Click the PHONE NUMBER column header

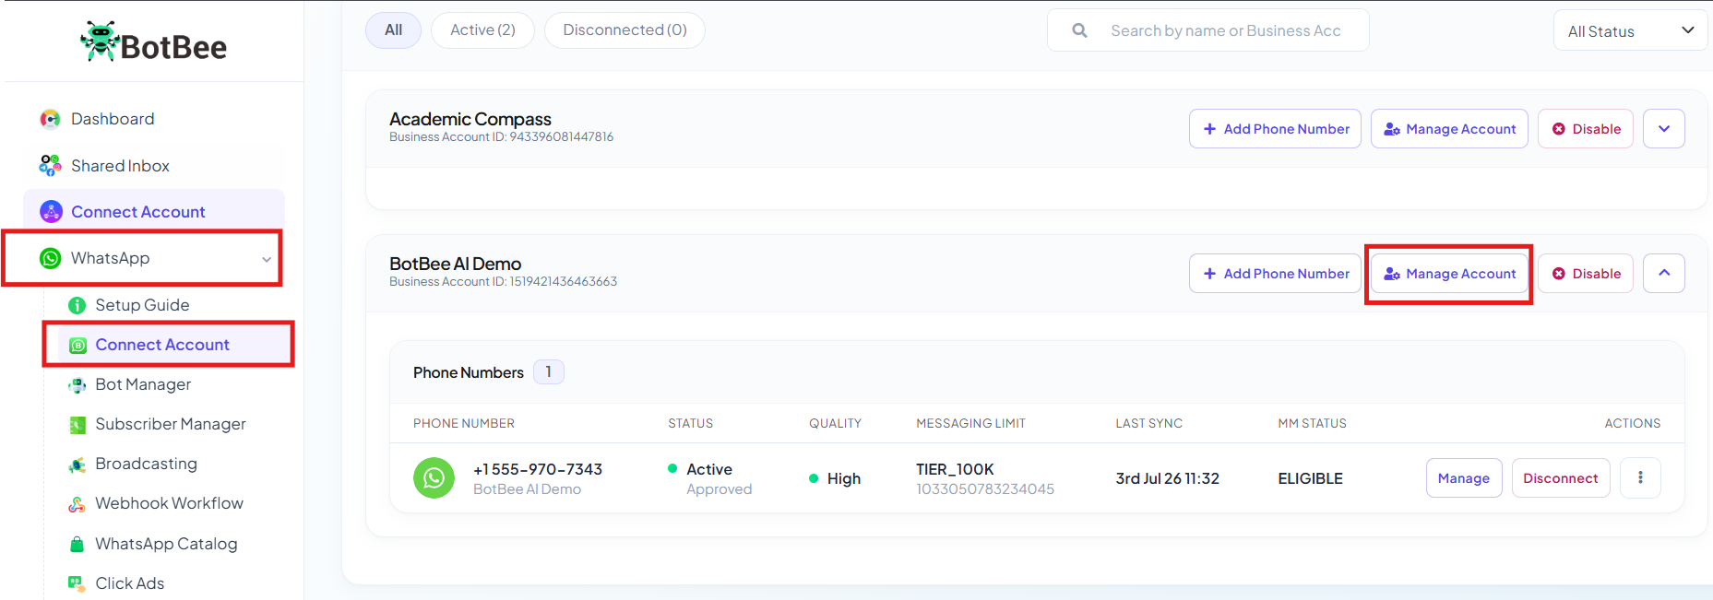[x=464, y=423]
